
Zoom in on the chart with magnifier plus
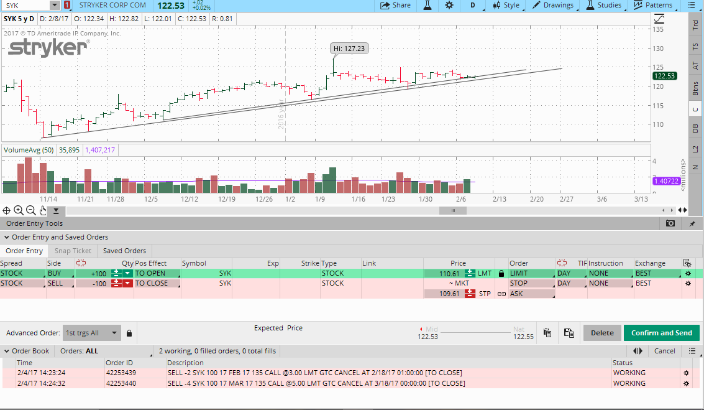pos(19,210)
